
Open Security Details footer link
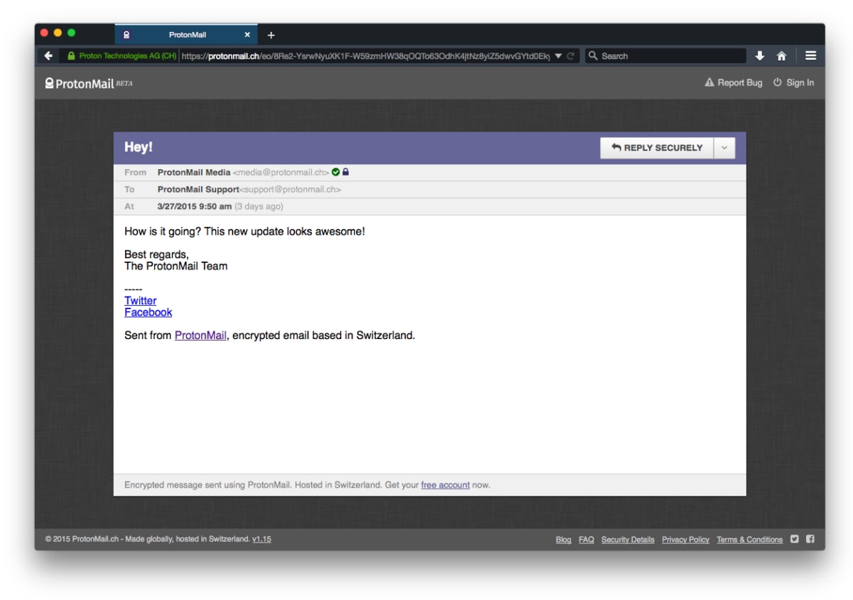pyautogui.click(x=628, y=540)
